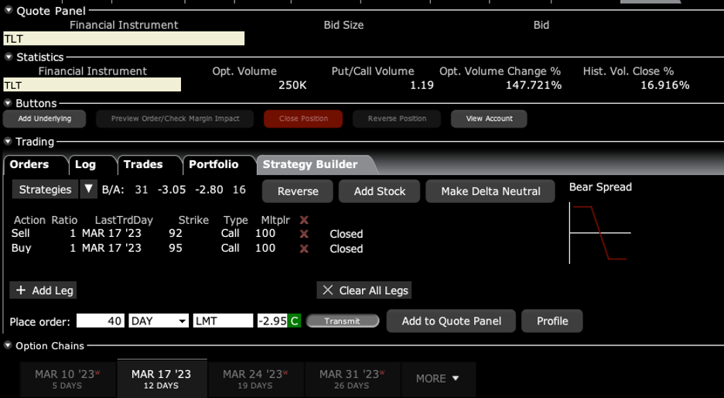This screenshot has width=724, height=398.
Task: Open the DAY time-in-force dropdown
Action: coord(159,321)
